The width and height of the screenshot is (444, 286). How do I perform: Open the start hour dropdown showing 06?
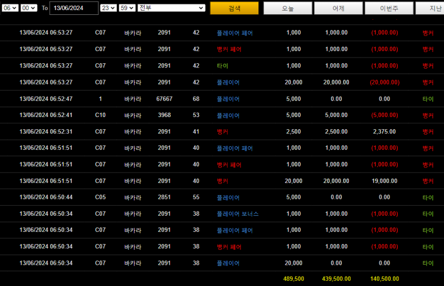coord(10,8)
